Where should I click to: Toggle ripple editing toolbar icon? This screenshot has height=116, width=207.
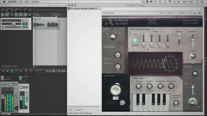click(x=12, y=14)
